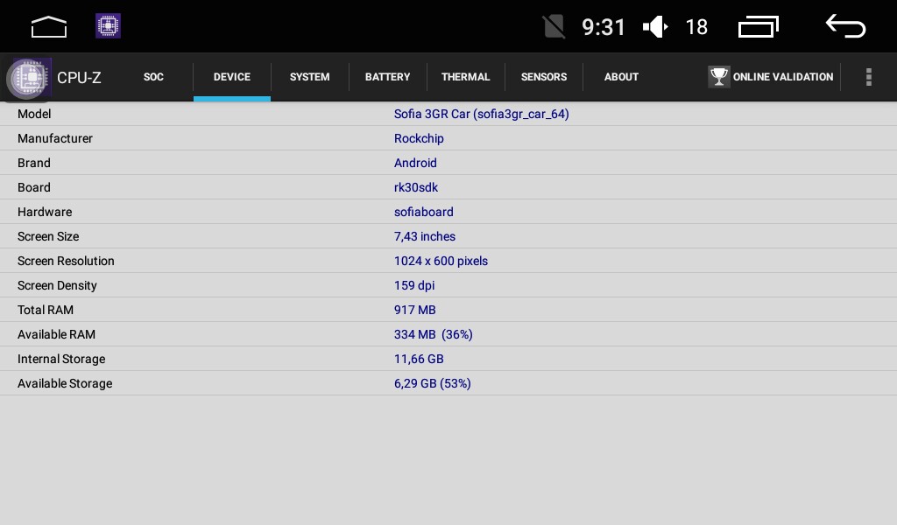Select the Model label
The image size is (897, 525).
(34, 114)
